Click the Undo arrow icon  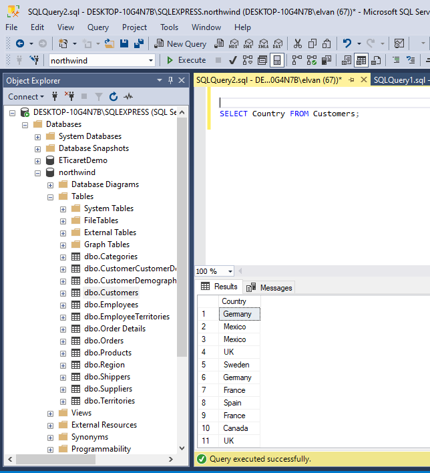(x=347, y=43)
